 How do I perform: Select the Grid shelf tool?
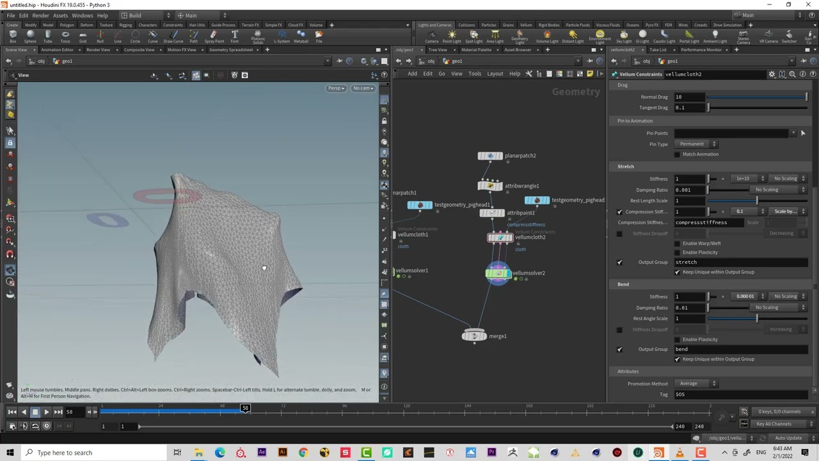[83, 36]
